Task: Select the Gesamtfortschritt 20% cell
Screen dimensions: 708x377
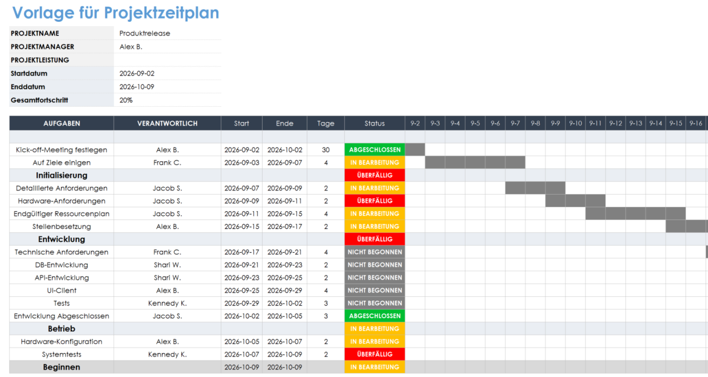Action: point(126,100)
